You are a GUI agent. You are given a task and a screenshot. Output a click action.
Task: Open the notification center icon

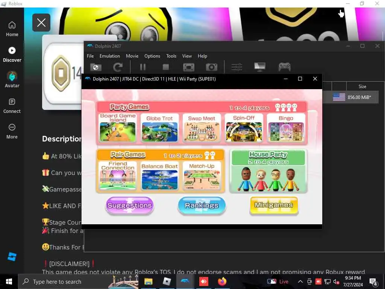click(373, 282)
